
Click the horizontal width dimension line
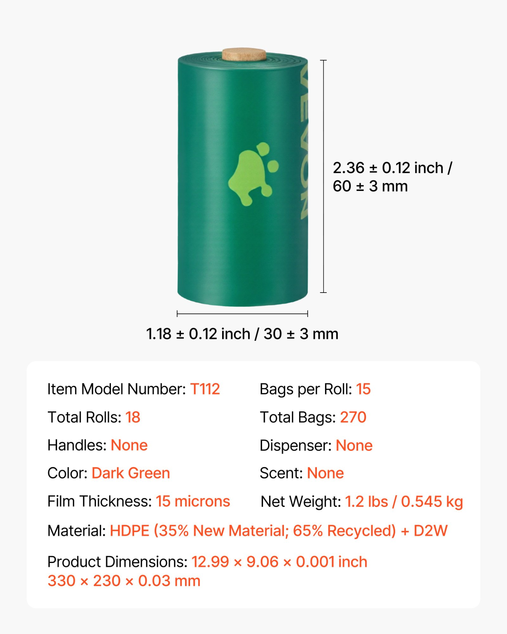(242, 314)
